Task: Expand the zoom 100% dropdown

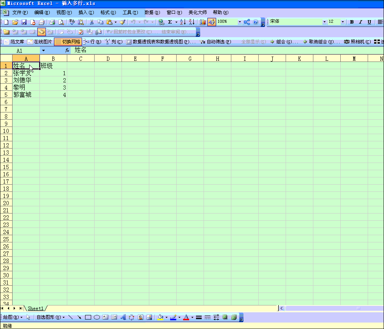Action: pyautogui.click(x=240, y=22)
